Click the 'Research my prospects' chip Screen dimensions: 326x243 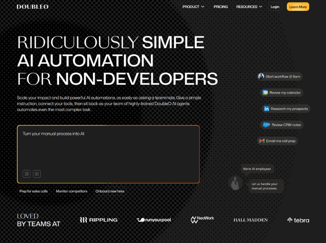(x=286, y=109)
